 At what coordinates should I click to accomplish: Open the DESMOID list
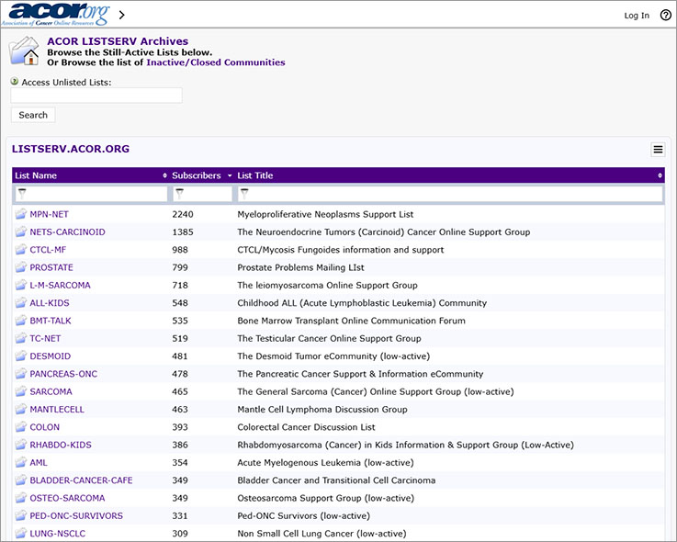[51, 356]
